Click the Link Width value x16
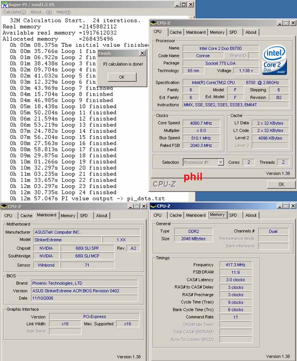Viewport: 297px width, 361px height. [65, 324]
